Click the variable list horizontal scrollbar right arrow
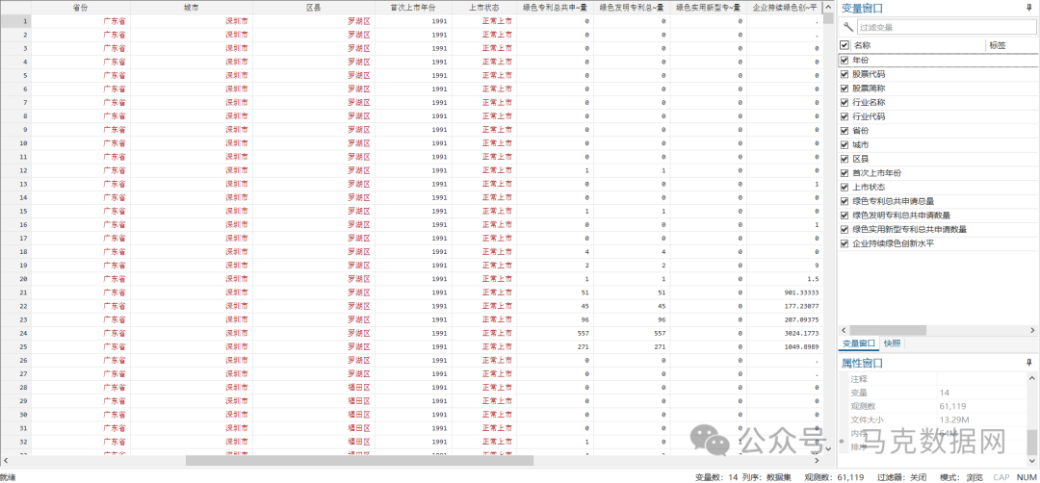 pos(1031,329)
